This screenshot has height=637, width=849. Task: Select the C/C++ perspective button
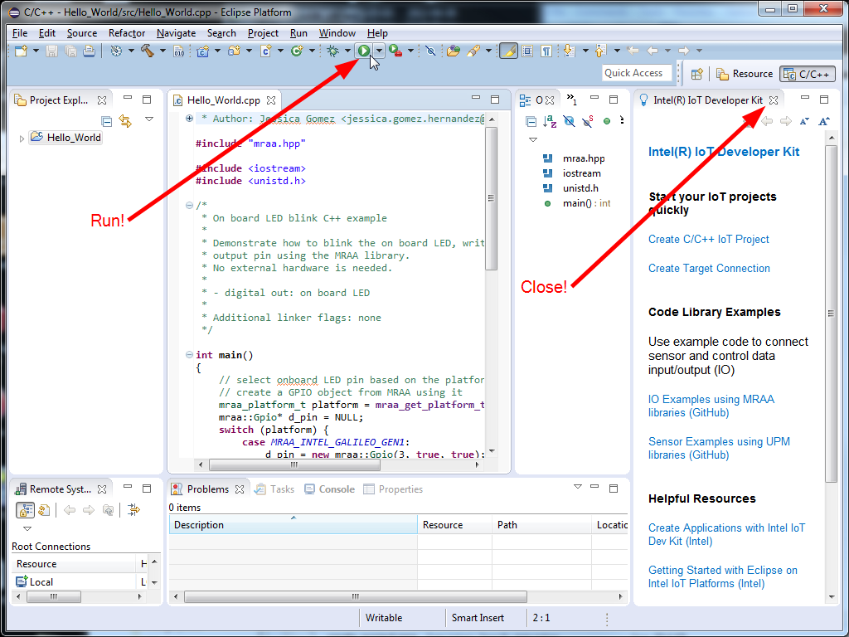click(808, 74)
